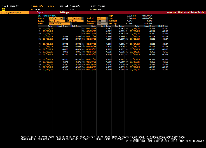Click the yield quote 3.851 / 3.846 in header
The image size is (206, 148).
tap(98, 6)
